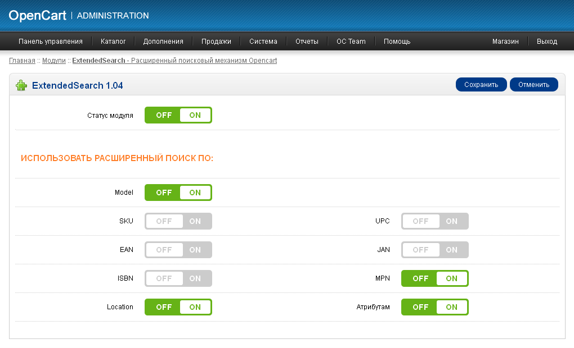Click the Выход logout link
The width and height of the screenshot is (574, 348).
click(x=546, y=42)
